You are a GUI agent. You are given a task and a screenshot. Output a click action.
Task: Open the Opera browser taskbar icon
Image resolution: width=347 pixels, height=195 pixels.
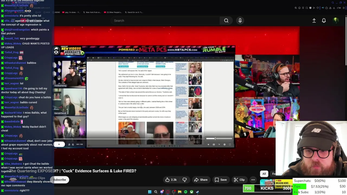[x=168, y=192]
